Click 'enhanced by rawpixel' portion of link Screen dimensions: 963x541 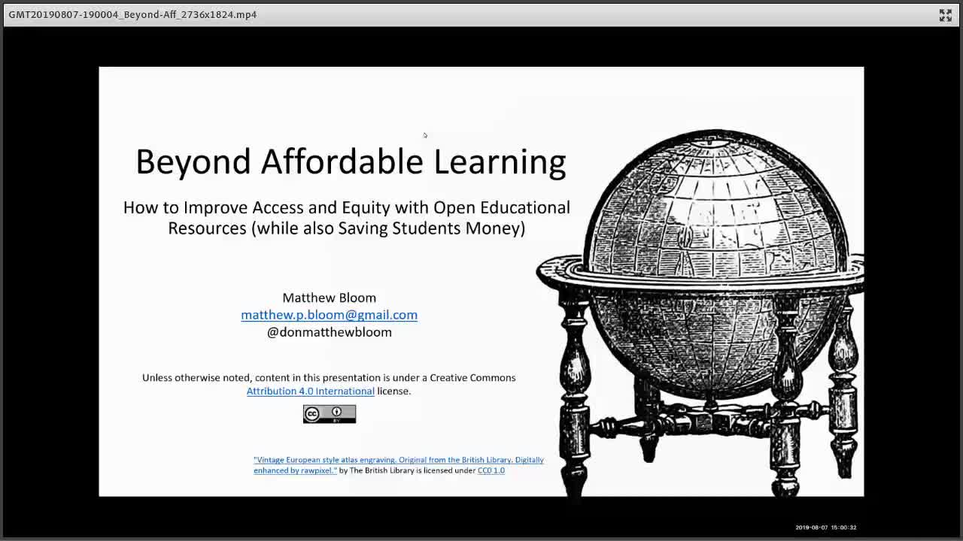[x=295, y=470]
